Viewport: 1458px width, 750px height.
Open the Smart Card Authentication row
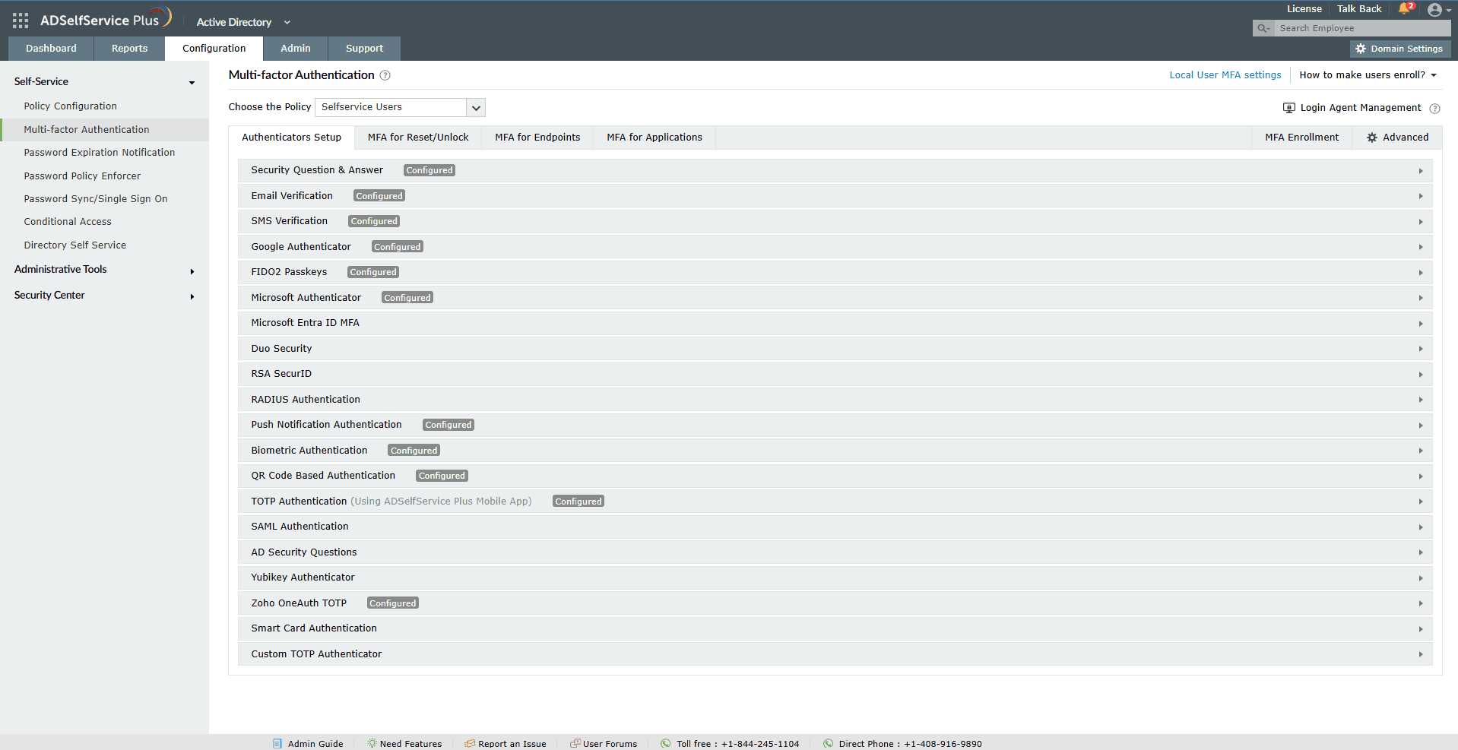[x=835, y=628]
